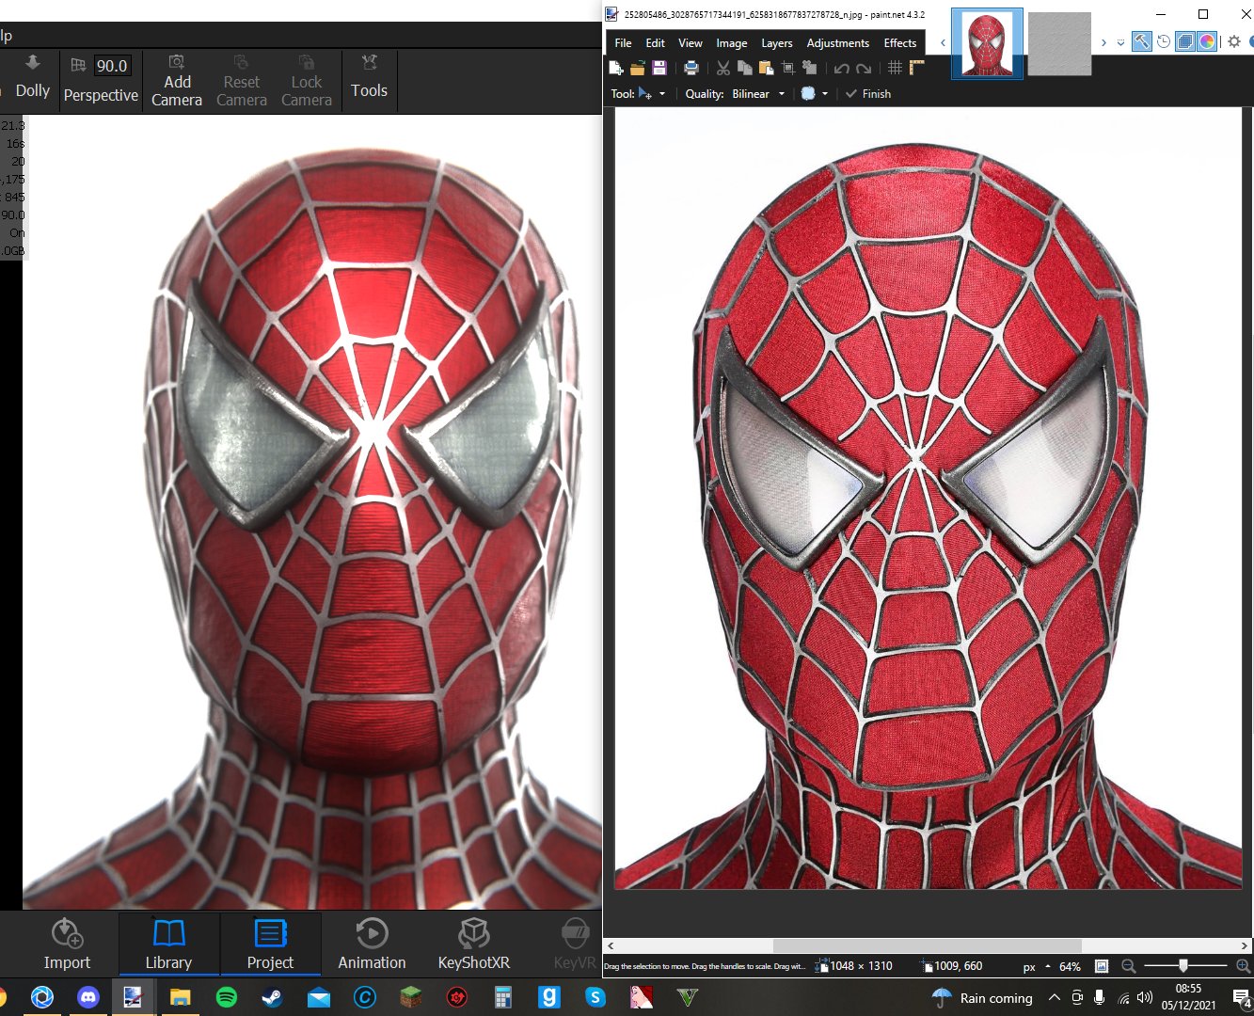
Task: Select the Spider-Man mask image thumbnail
Action: pyautogui.click(x=986, y=41)
